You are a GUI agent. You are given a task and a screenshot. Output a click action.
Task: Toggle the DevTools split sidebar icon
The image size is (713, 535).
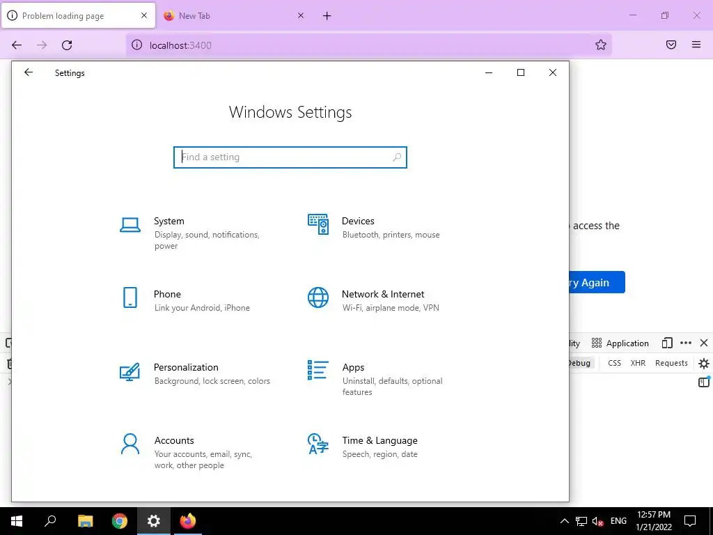pyautogui.click(x=704, y=382)
